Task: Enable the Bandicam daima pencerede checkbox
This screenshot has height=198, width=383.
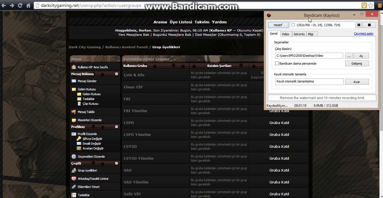Action: click(x=277, y=64)
